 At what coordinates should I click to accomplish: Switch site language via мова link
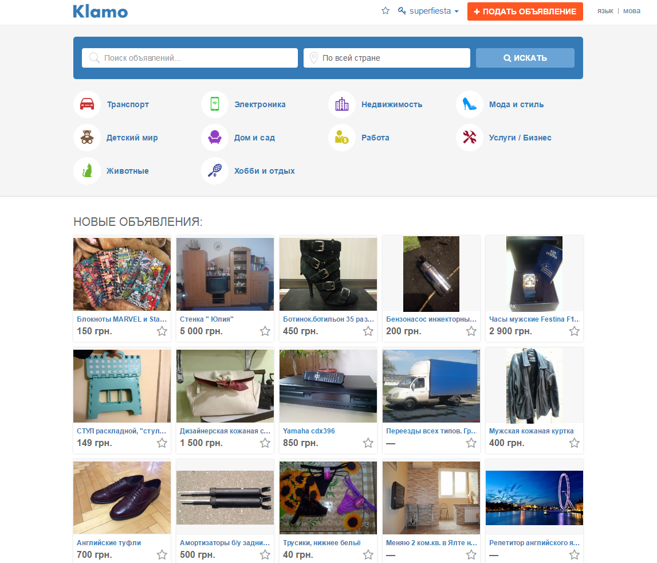(x=631, y=11)
